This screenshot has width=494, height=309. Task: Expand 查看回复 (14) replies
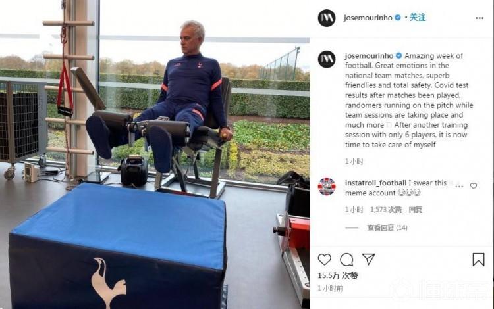387,228
